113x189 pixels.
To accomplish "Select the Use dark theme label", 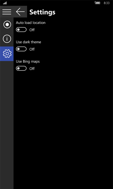I will tap(29, 42).
